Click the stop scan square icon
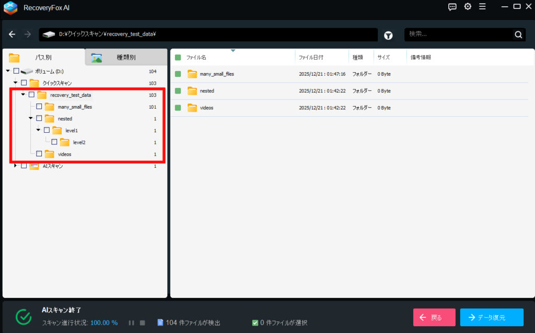 tap(142, 323)
